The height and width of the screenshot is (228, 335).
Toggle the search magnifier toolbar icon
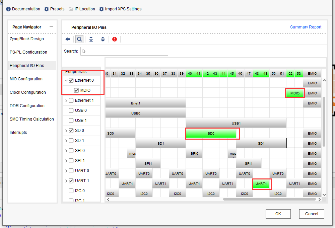click(79, 39)
